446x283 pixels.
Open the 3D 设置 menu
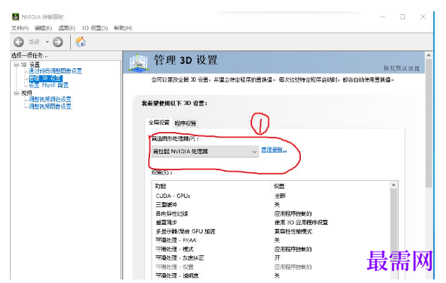(x=94, y=28)
